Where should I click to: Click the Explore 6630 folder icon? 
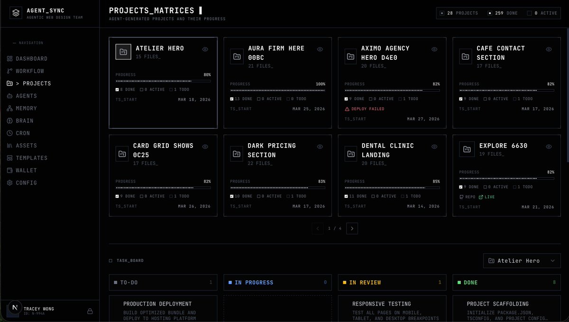point(467,149)
